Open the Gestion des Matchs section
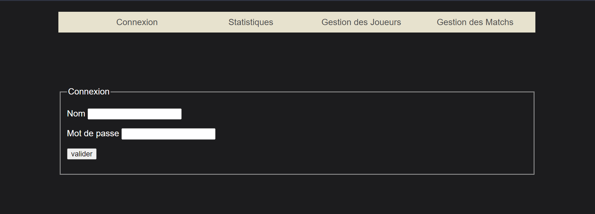595x214 pixels. pyautogui.click(x=475, y=22)
